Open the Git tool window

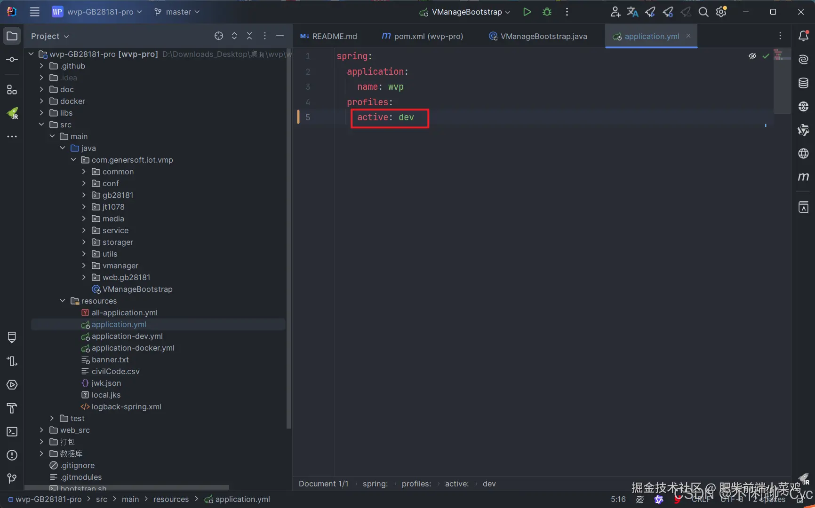(12, 478)
